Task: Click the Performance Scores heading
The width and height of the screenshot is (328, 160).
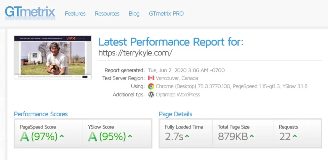Action: (x=41, y=114)
